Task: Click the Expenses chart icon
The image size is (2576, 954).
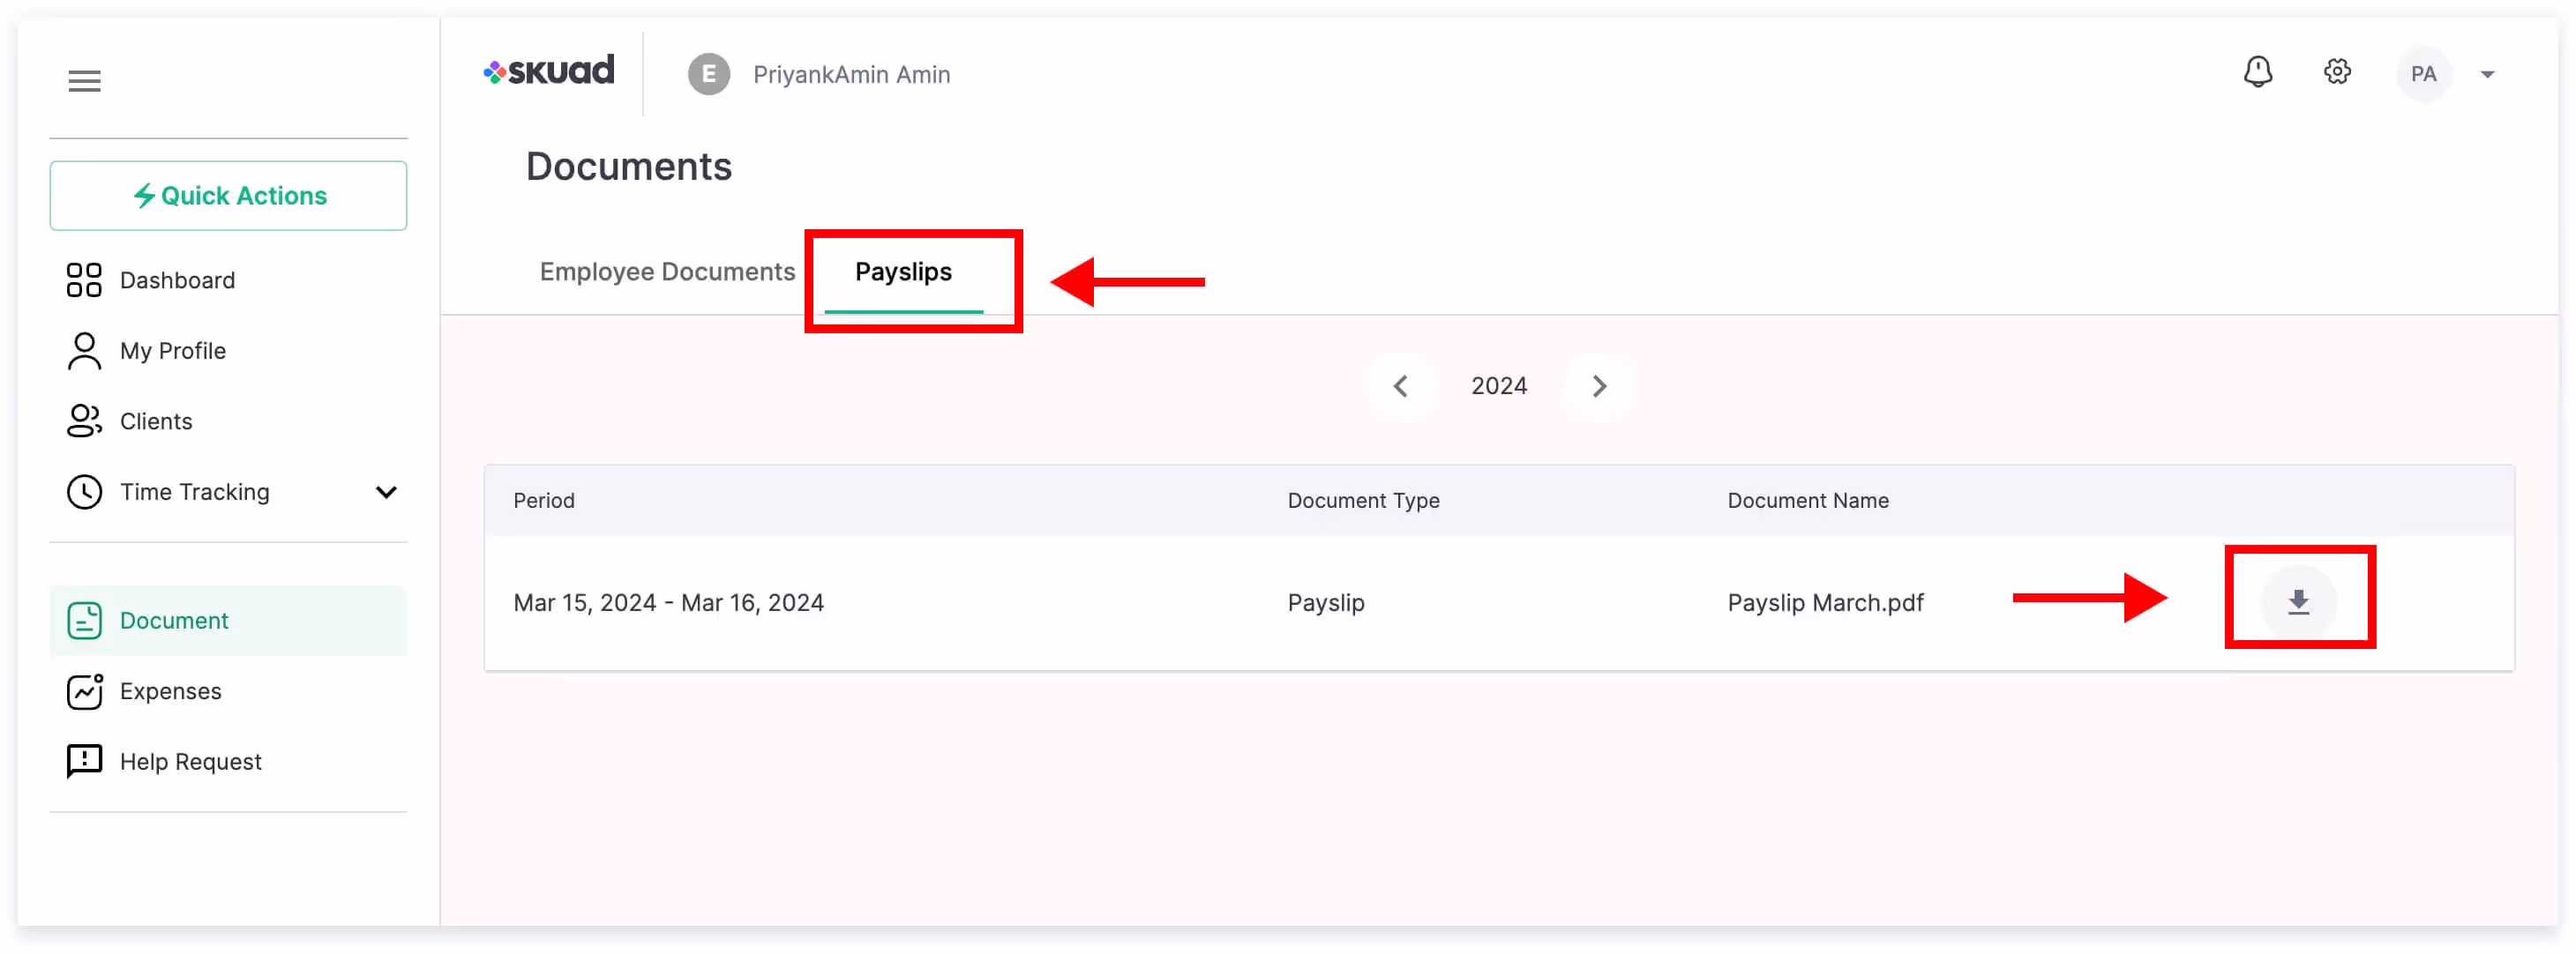Action: 84,691
